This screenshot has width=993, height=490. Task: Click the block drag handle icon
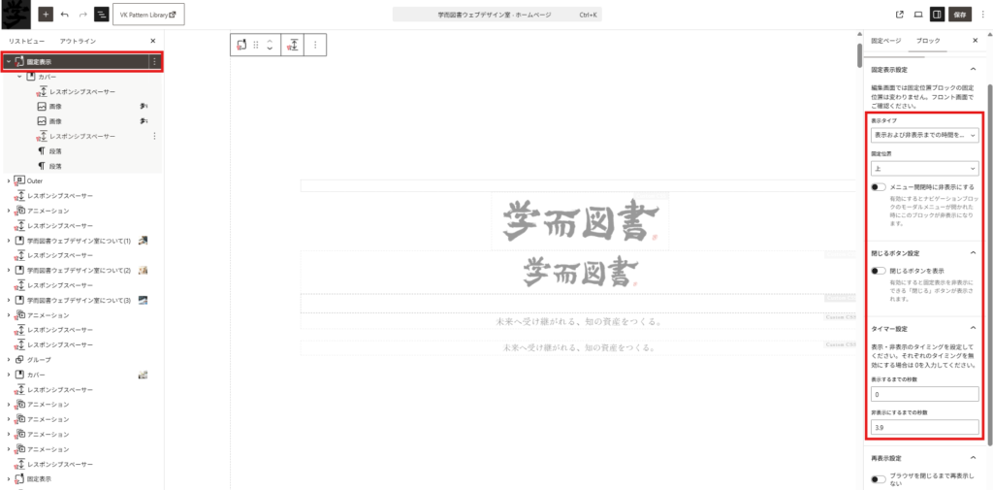(x=256, y=45)
